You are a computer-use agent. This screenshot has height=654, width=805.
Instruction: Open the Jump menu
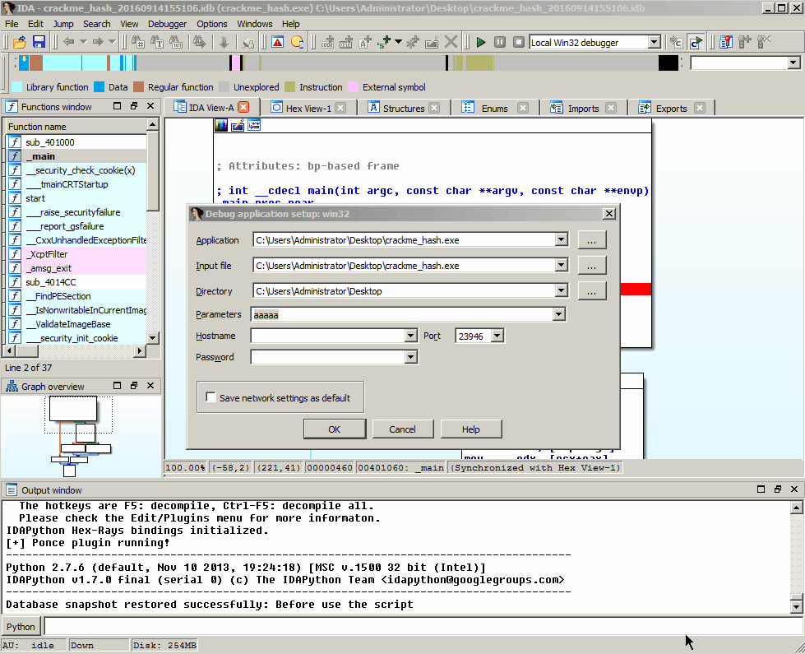click(x=63, y=24)
